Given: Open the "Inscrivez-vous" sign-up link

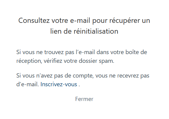Looking at the screenshot, I should [x=59, y=84].
